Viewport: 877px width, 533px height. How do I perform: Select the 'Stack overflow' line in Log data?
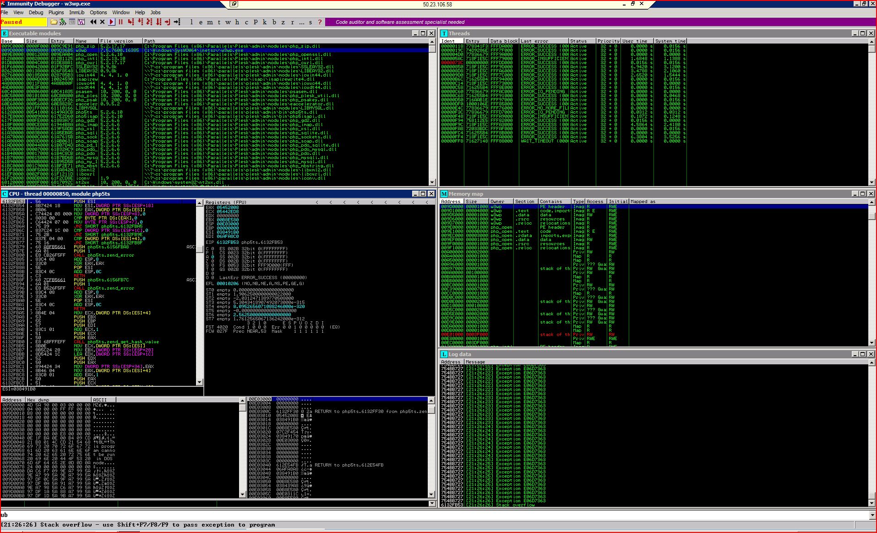tap(654, 505)
